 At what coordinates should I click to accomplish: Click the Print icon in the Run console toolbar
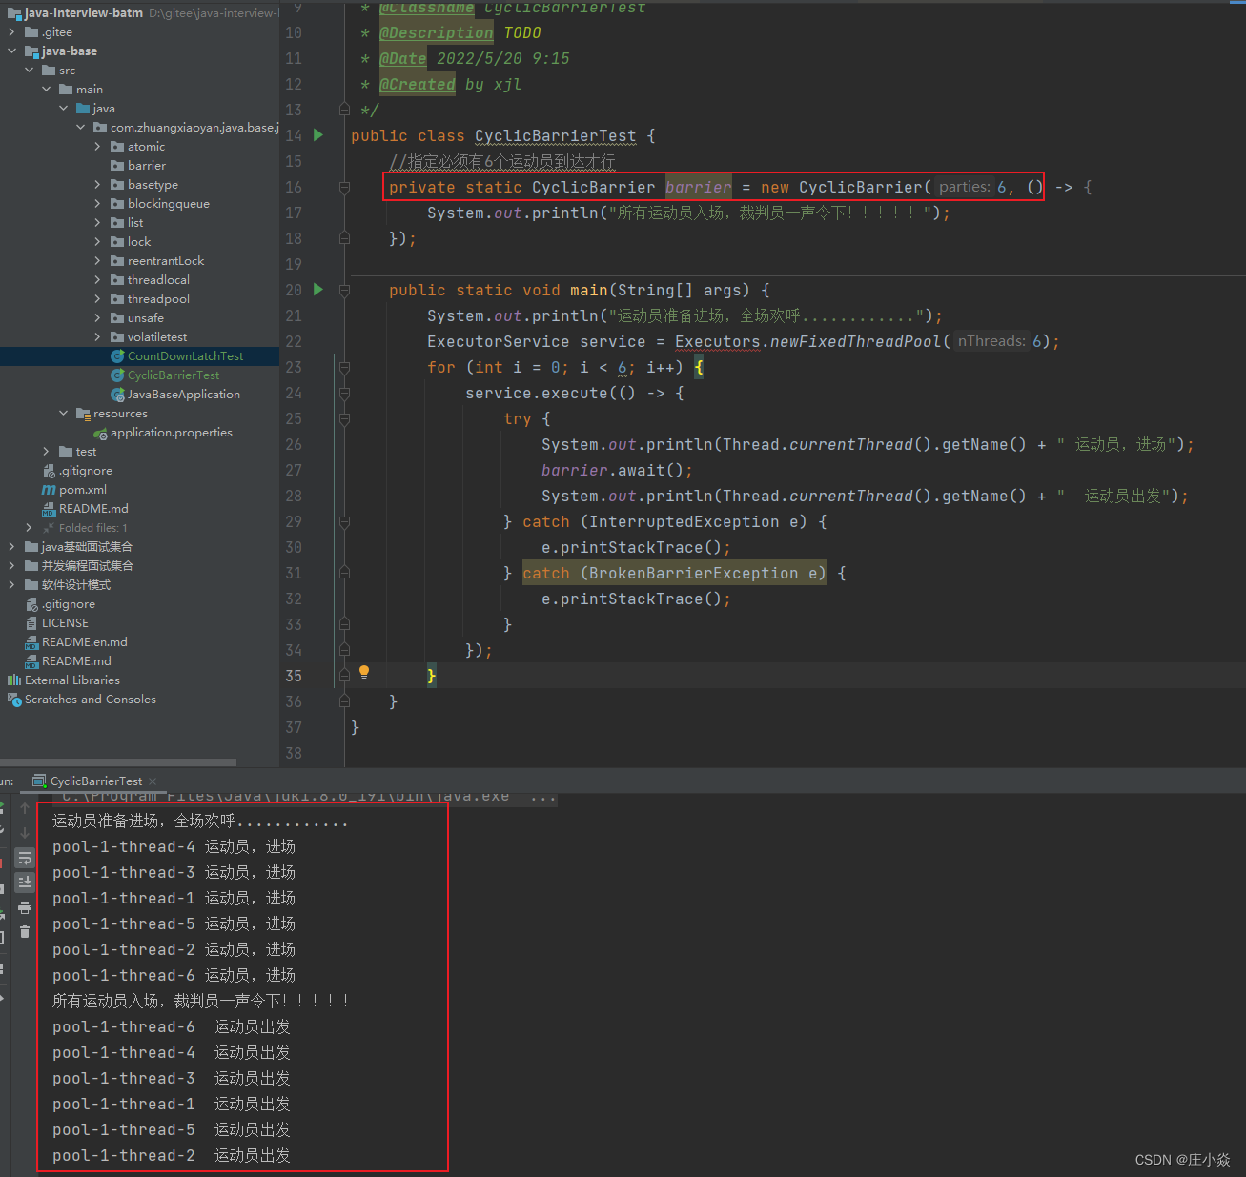(25, 907)
